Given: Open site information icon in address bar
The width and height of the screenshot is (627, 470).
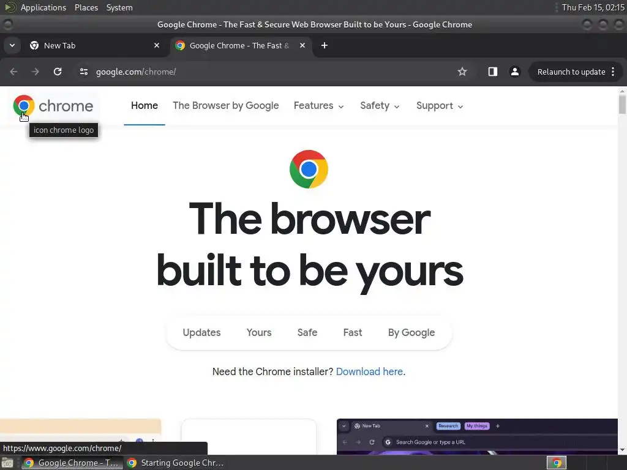Looking at the screenshot, I should (83, 72).
